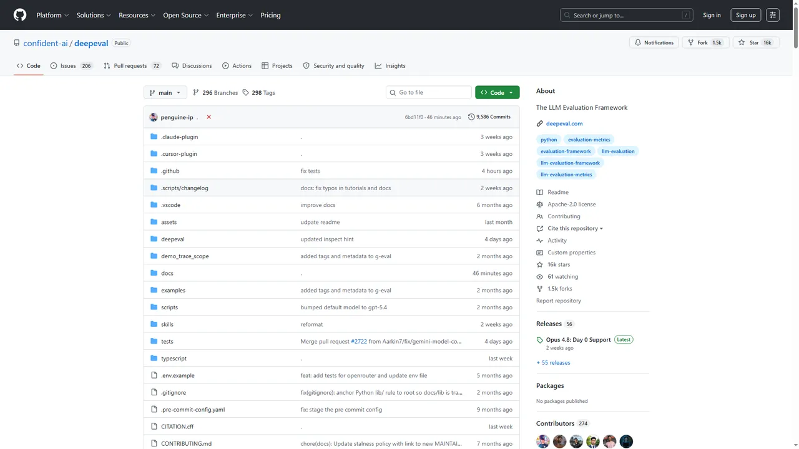Screen dimensions: 799x449
Task: Open the 9,586 Commits link
Action: pos(489,117)
